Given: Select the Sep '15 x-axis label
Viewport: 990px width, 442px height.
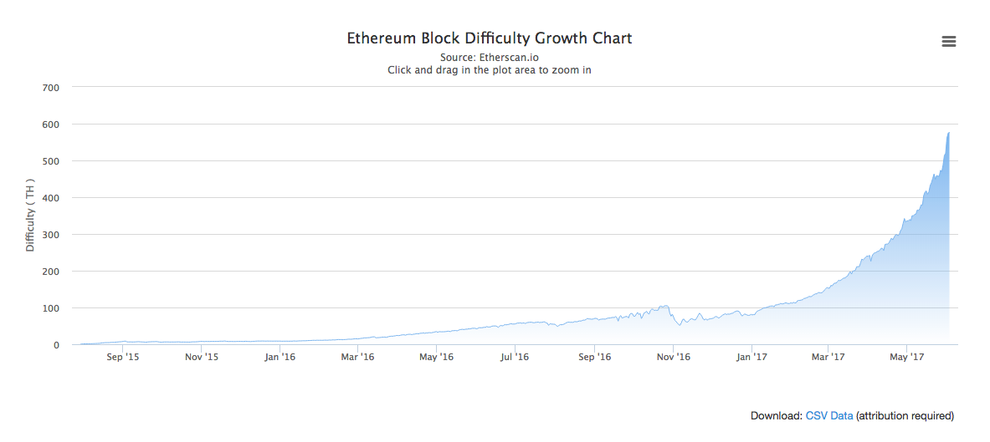Looking at the screenshot, I should click(123, 358).
